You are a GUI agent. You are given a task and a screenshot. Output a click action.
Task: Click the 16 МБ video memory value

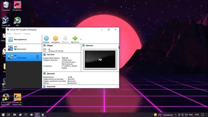click(x=70, y=77)
